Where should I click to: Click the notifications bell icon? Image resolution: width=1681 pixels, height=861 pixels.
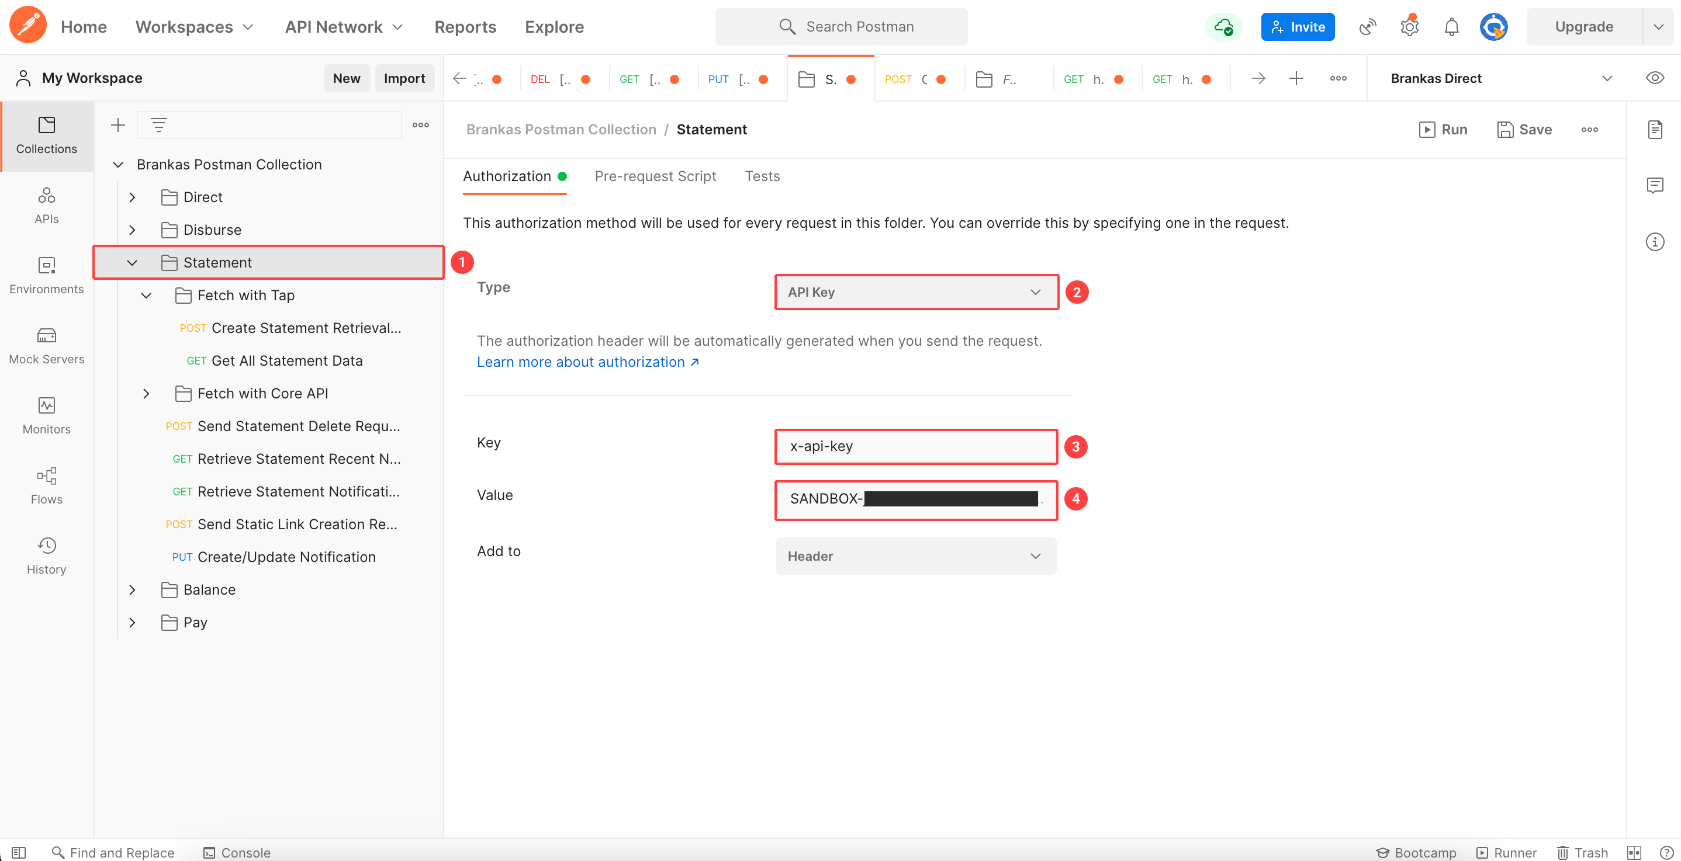[1451, 27]
